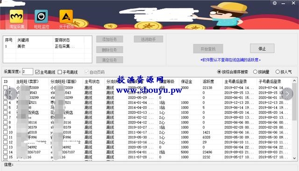Click the 开始查找 button

coord(208,49)
